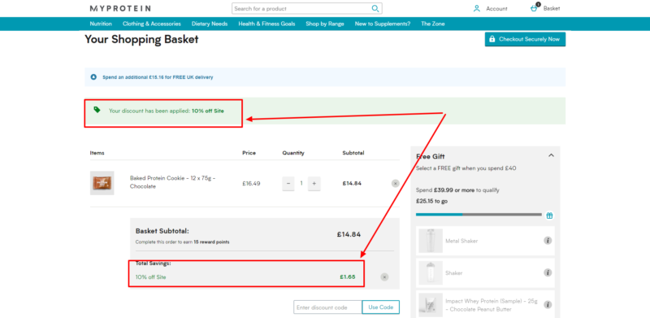Click the Metal Shaker gift label
The width and height of the screenshot is (650, 318).
pos(461,241)
